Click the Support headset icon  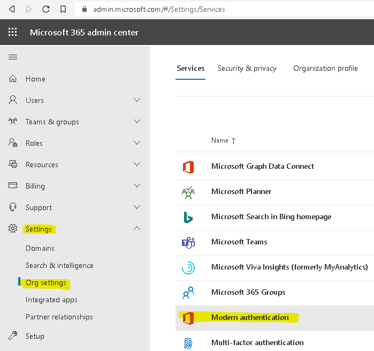coord(13,207)
